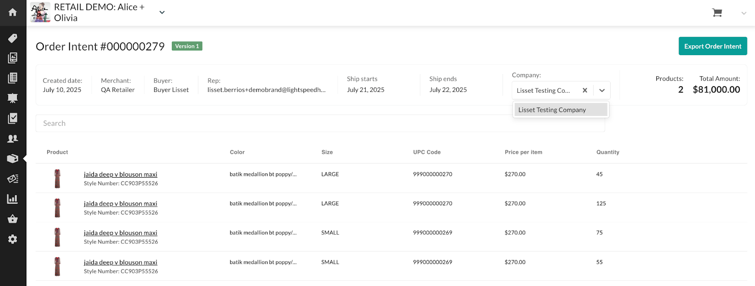Screen dimensions: 755x286
Task: Clear the selected company with X
Action: coord(585,90)
